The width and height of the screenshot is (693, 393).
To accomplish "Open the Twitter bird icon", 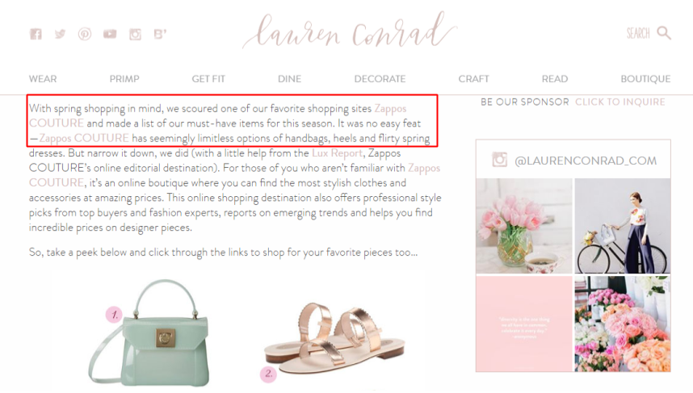I will tap(60, 34).
